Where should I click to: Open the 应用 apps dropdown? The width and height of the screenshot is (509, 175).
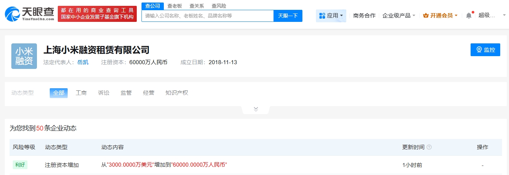331,16
